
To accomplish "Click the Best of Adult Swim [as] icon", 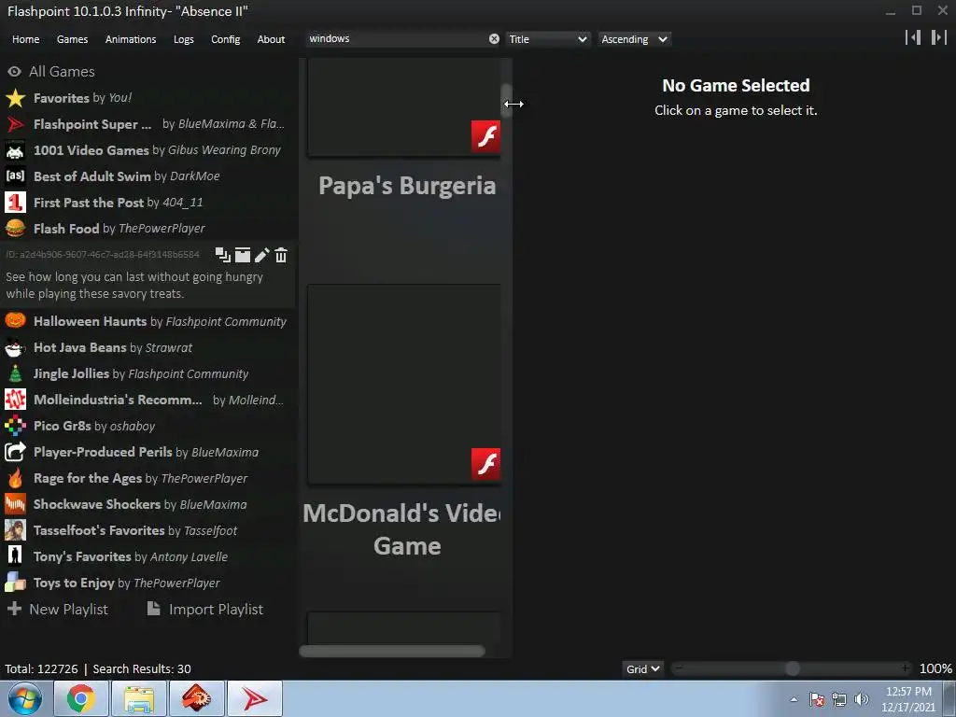I will click(x=15, y=176).
